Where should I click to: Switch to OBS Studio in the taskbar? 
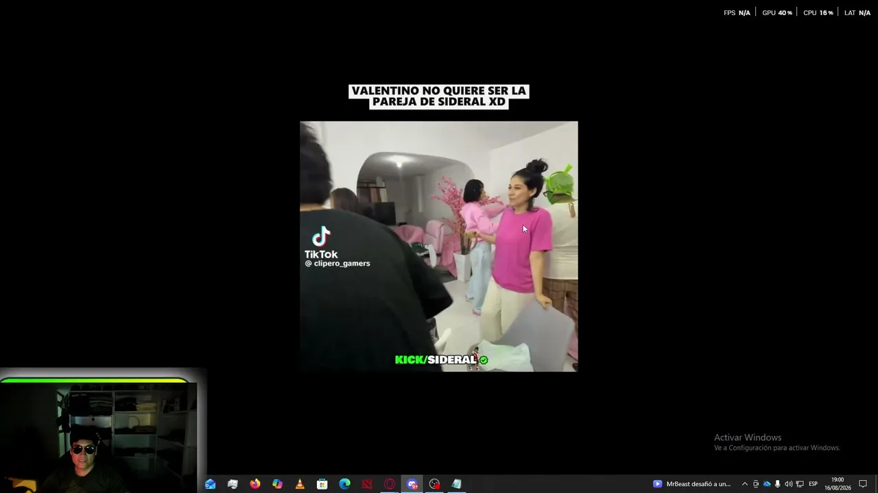tap(434, 484)
